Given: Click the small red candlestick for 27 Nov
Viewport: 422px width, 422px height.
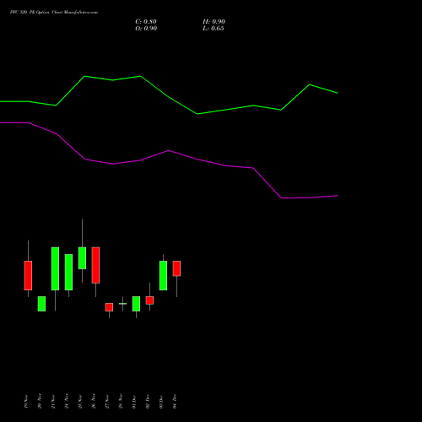Looking at the screenshot, I should (109, 307).
